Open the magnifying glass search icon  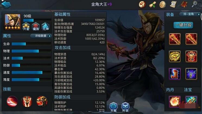[x=194, y=4]
